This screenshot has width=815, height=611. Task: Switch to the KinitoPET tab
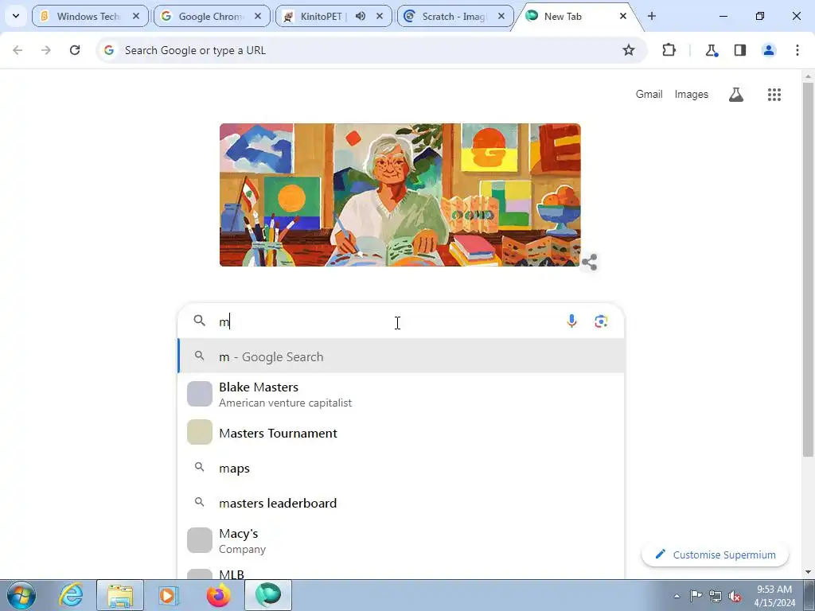point(333,16)
